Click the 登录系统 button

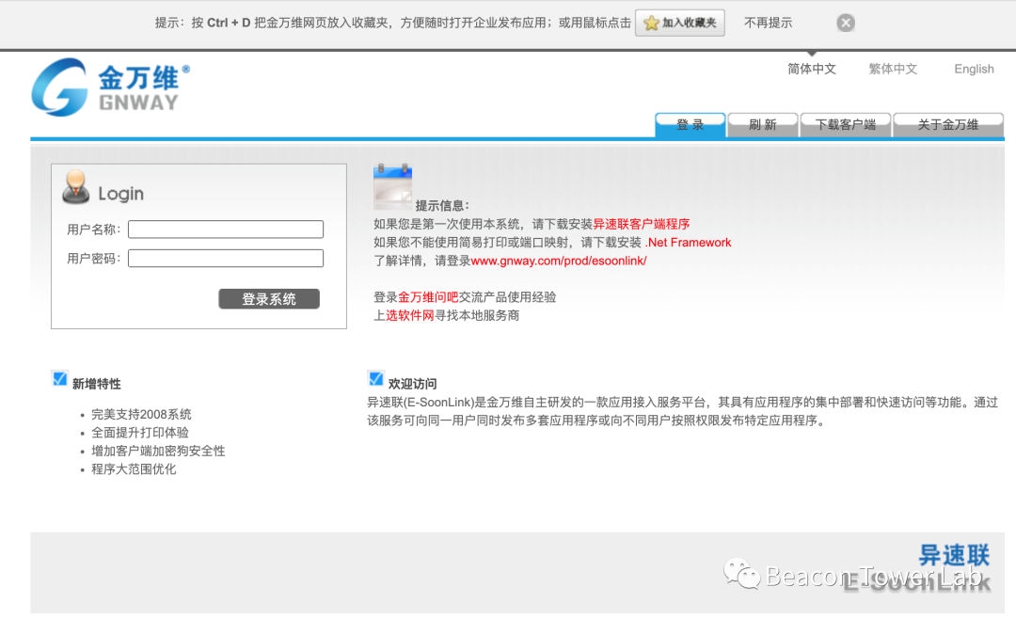point(269,299)
